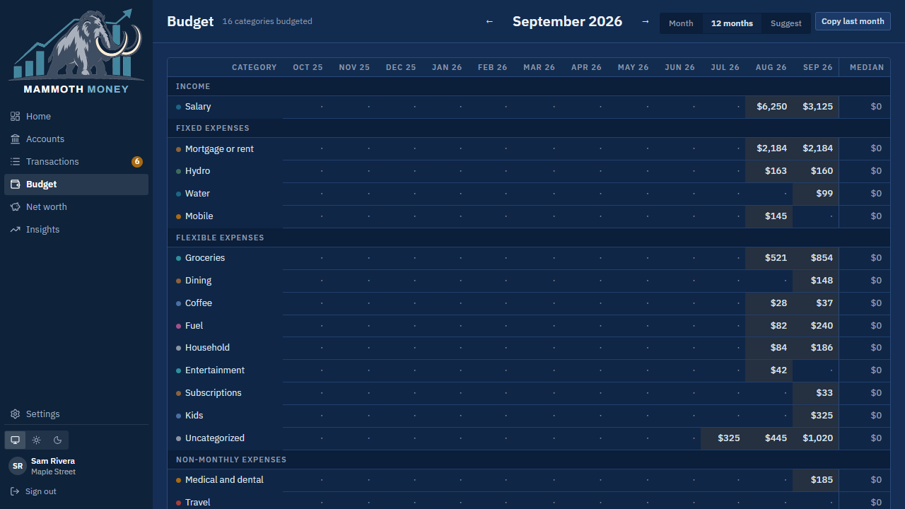Click Hydro Aug 26 value $163
The height and width of the screenshot is (509, 905).
(769, 171)
